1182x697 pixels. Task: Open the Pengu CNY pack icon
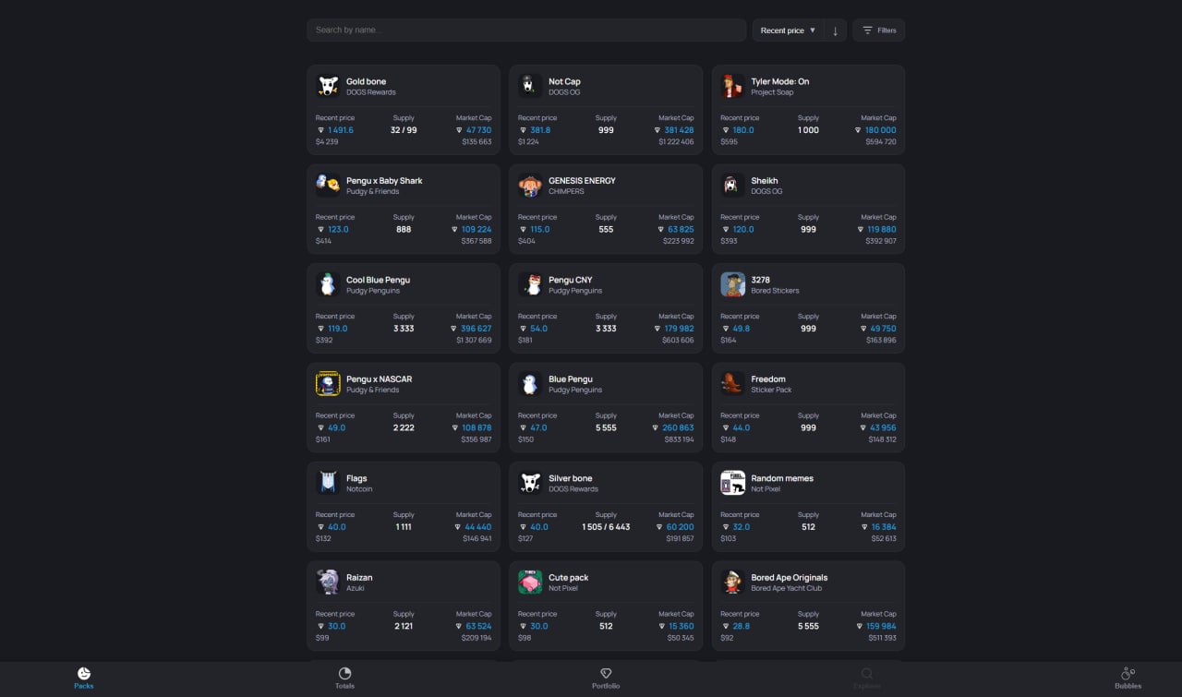[530, 284]
